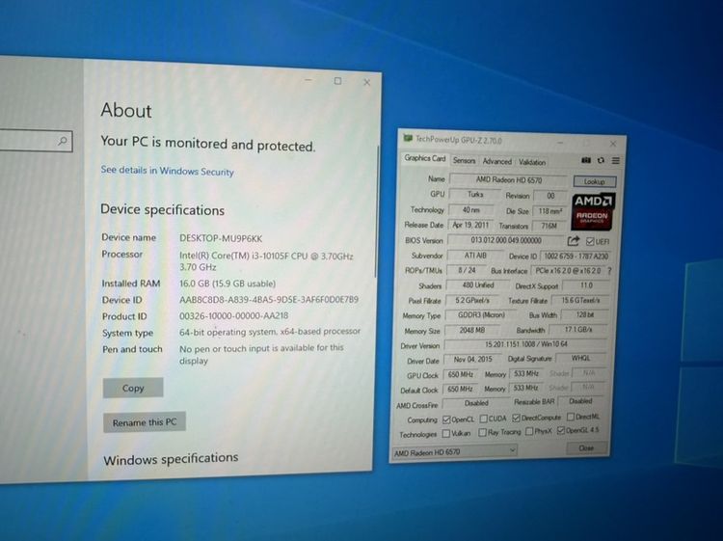Click the Device name DESKTOP-MU9P6KK

pyautogui.click(x=221, y=238)
